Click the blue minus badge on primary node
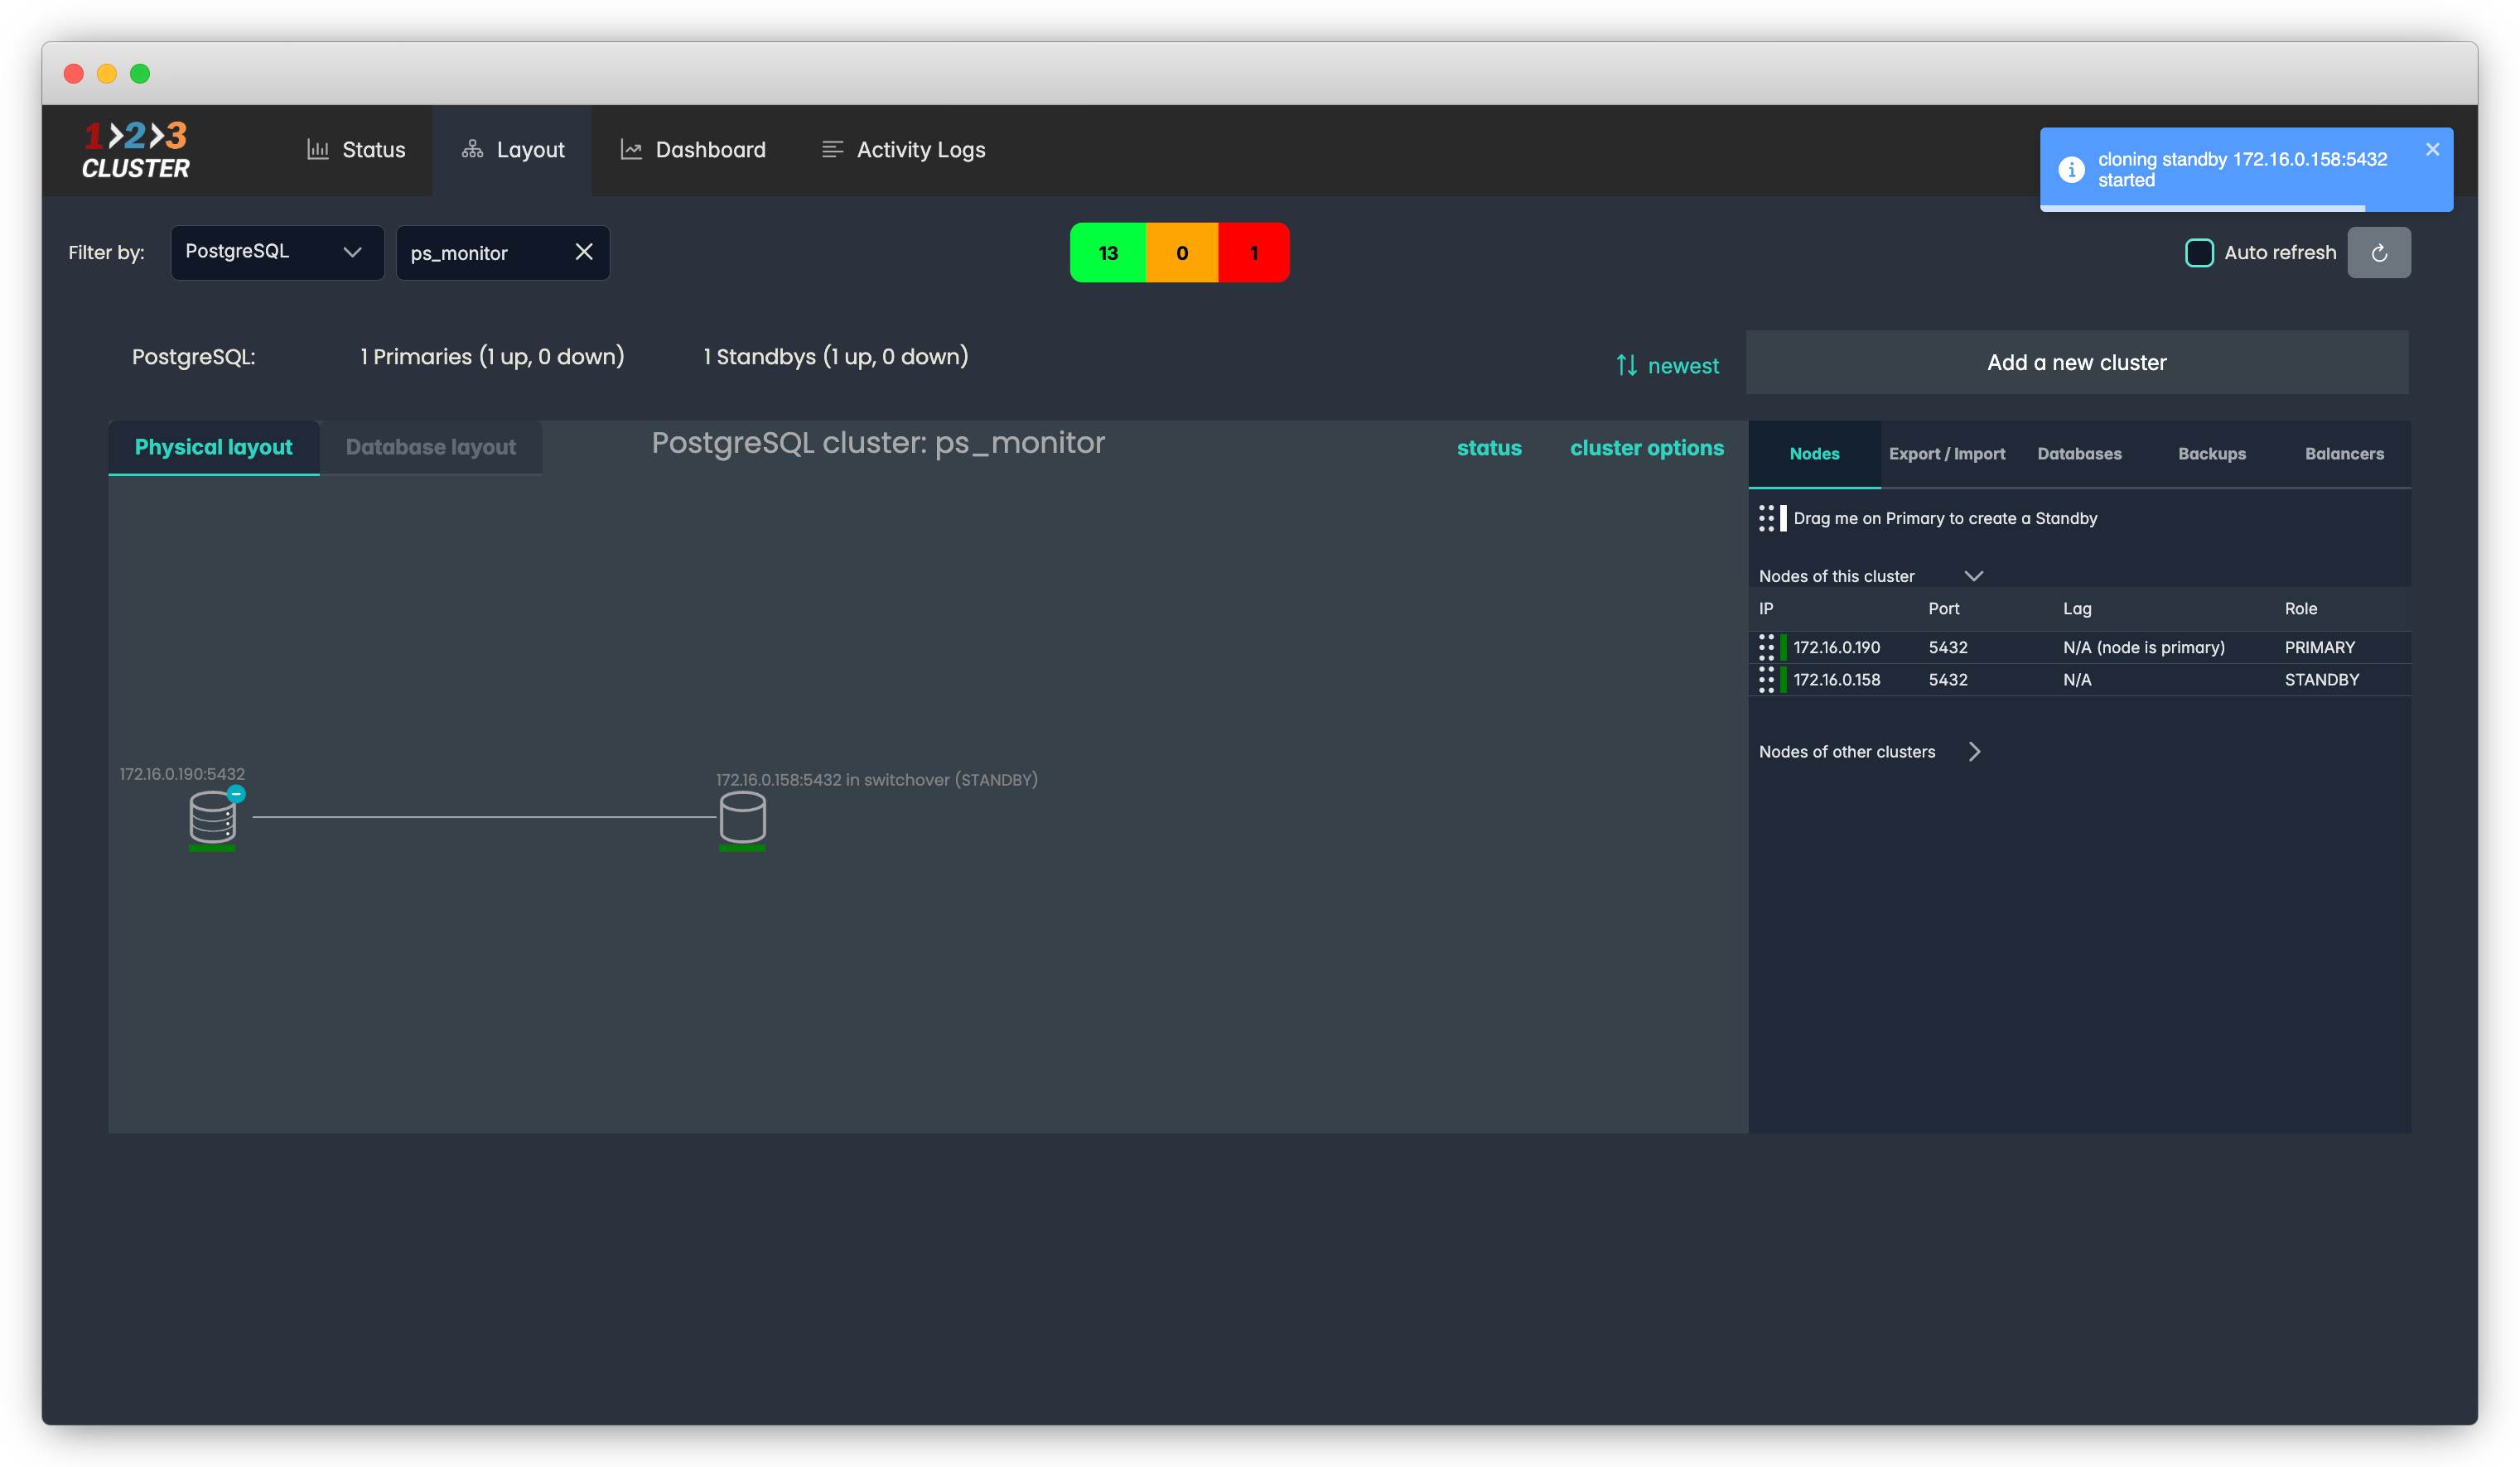 click(236, 793)
